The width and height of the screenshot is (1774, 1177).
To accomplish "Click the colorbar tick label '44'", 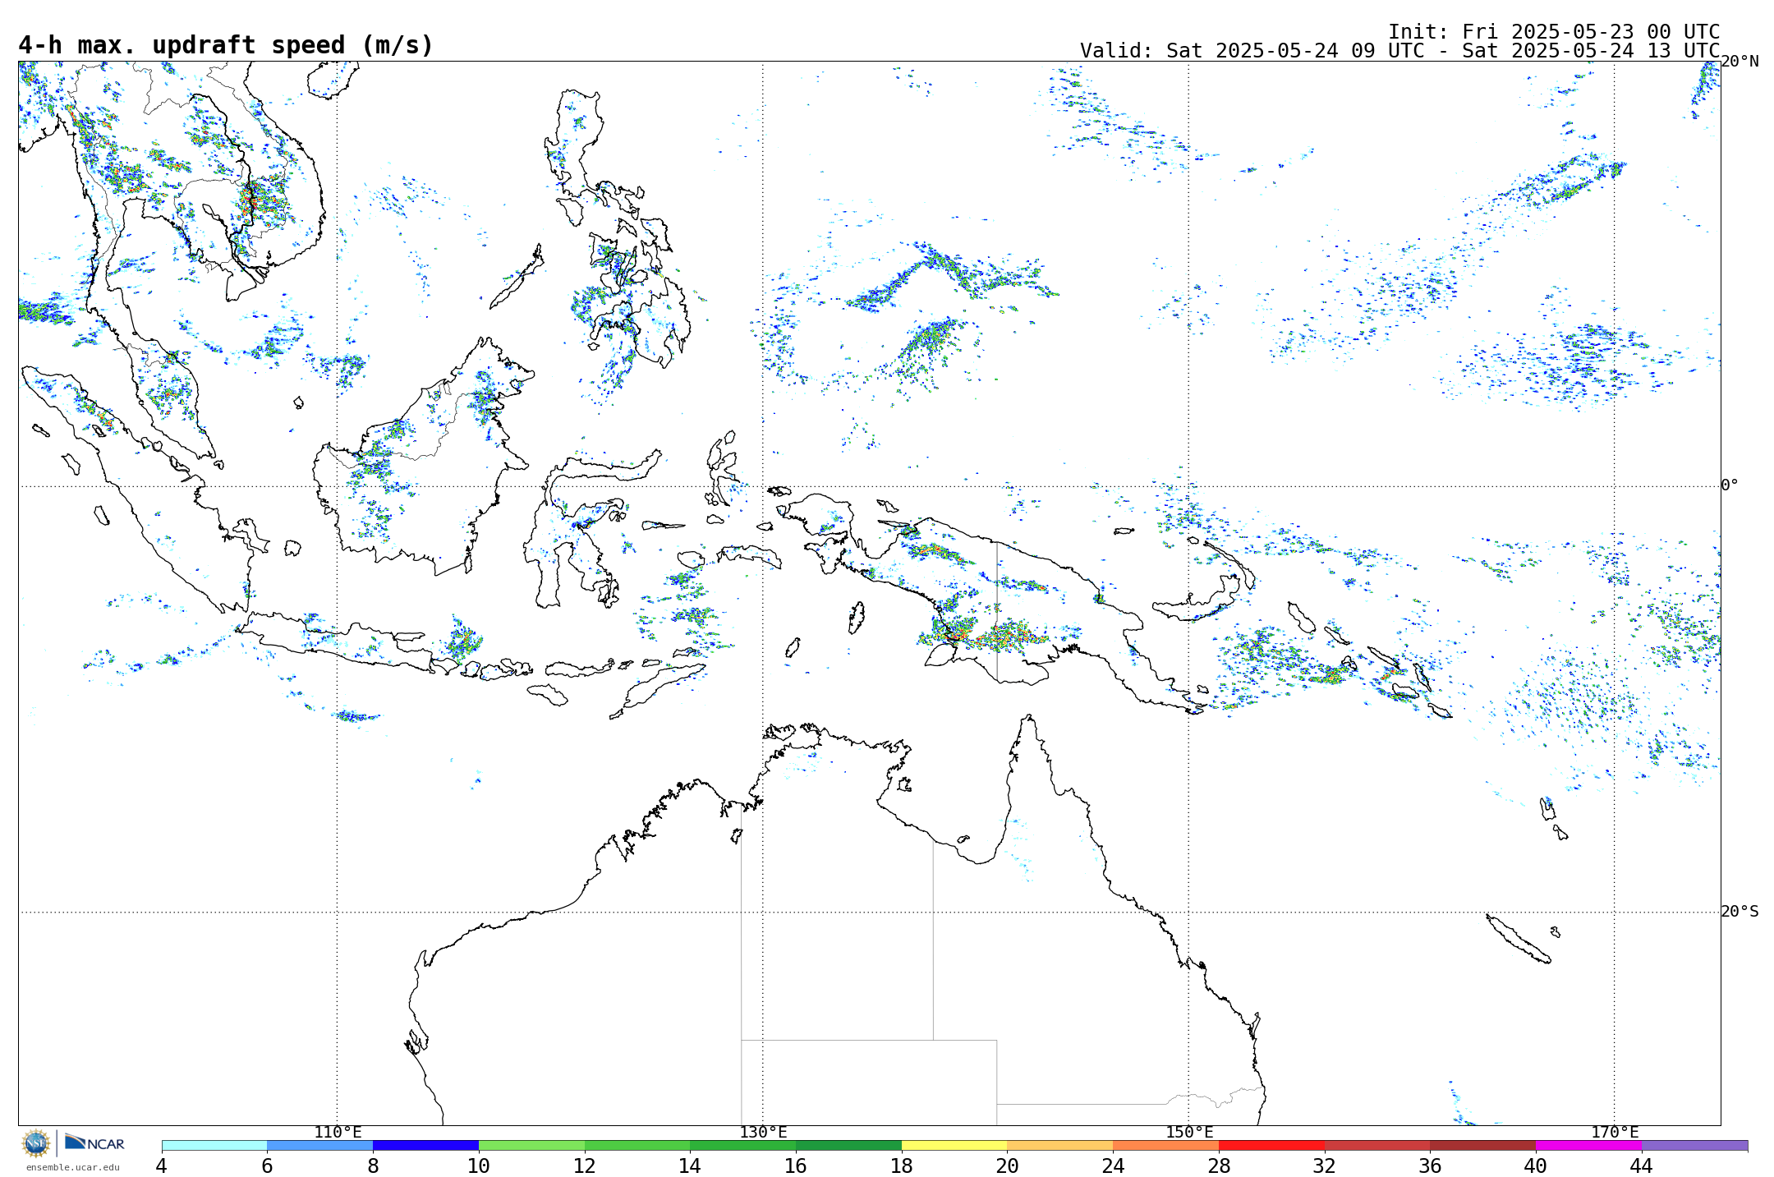I will (1642, 1166).
